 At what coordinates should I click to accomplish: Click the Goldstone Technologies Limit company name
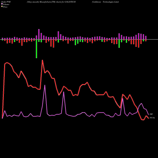tap(105, 2)
